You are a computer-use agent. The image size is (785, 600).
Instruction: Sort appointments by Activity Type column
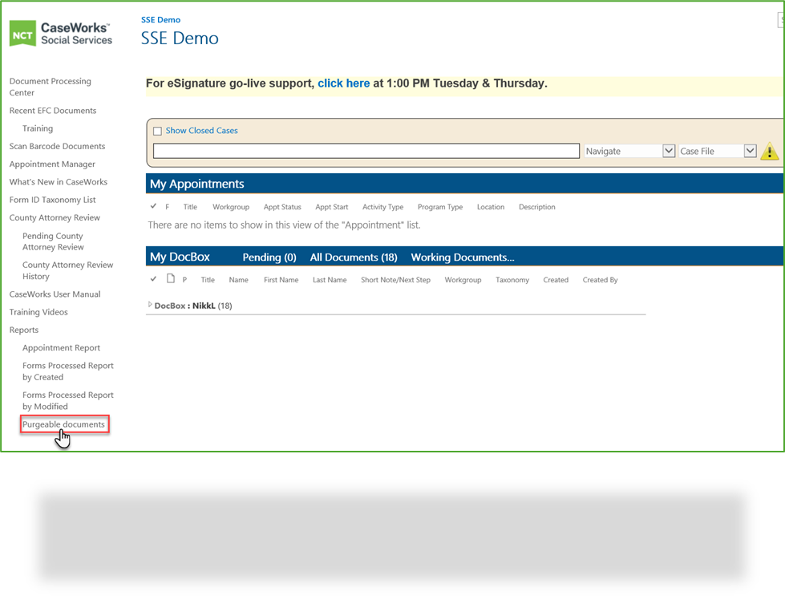coord(383,207)
